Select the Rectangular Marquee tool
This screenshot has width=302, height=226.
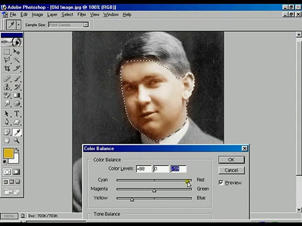[7, 52]
